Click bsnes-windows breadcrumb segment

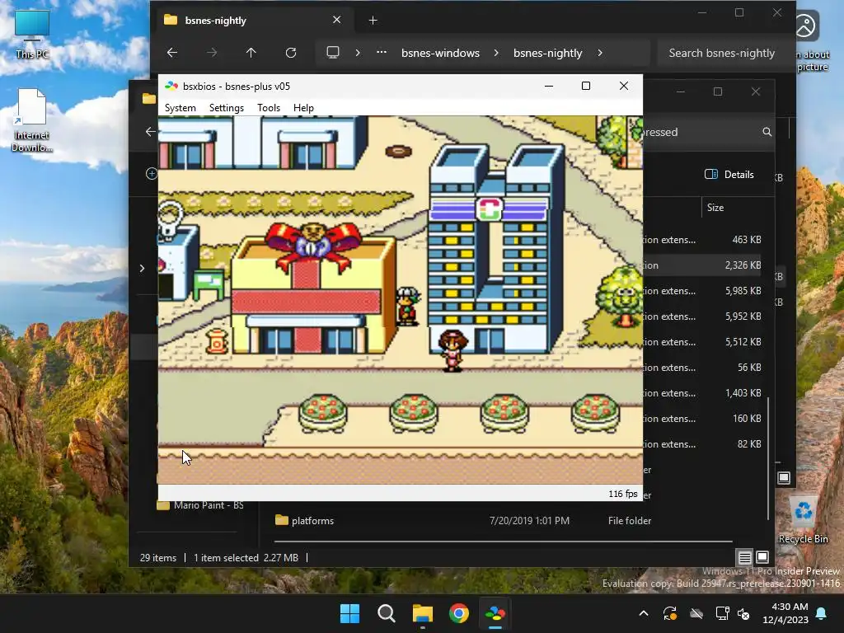(440, 53)
